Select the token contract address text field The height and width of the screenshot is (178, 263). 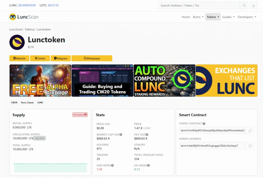[213, 131]
